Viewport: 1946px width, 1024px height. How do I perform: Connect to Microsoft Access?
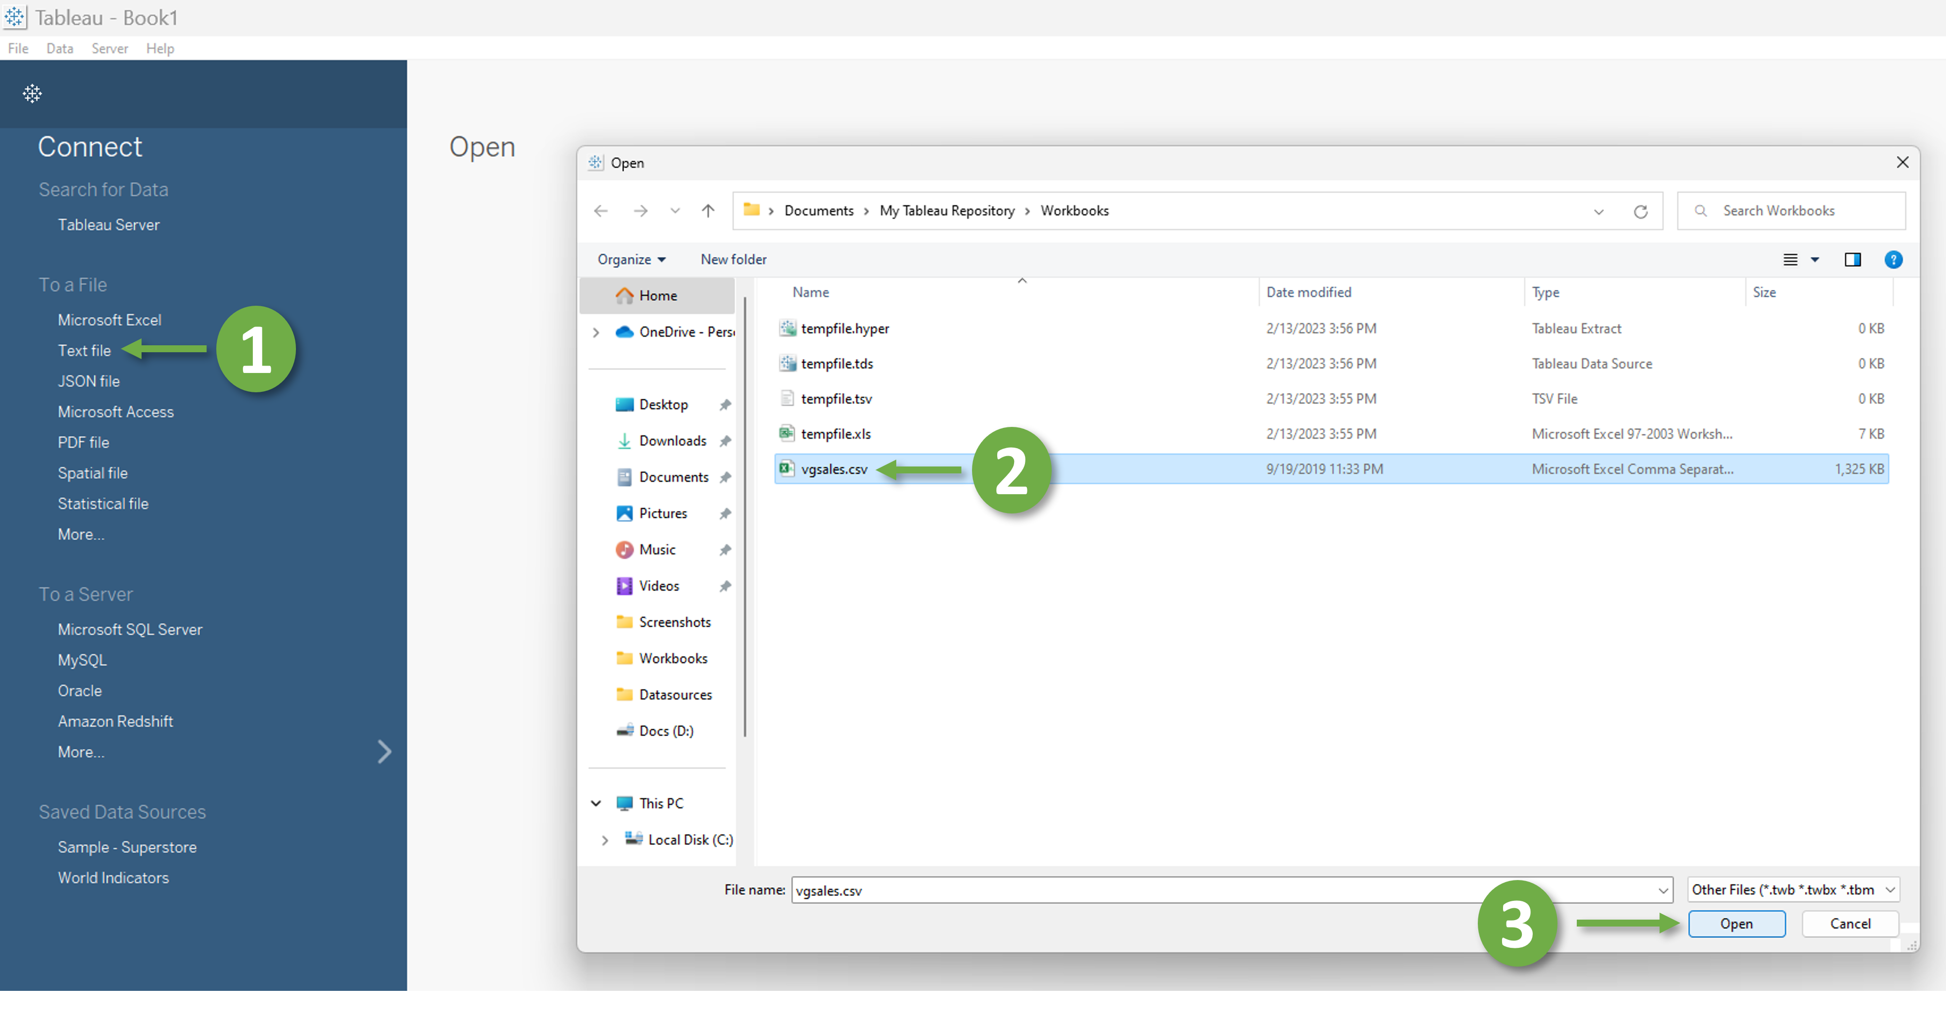(116, 412)
